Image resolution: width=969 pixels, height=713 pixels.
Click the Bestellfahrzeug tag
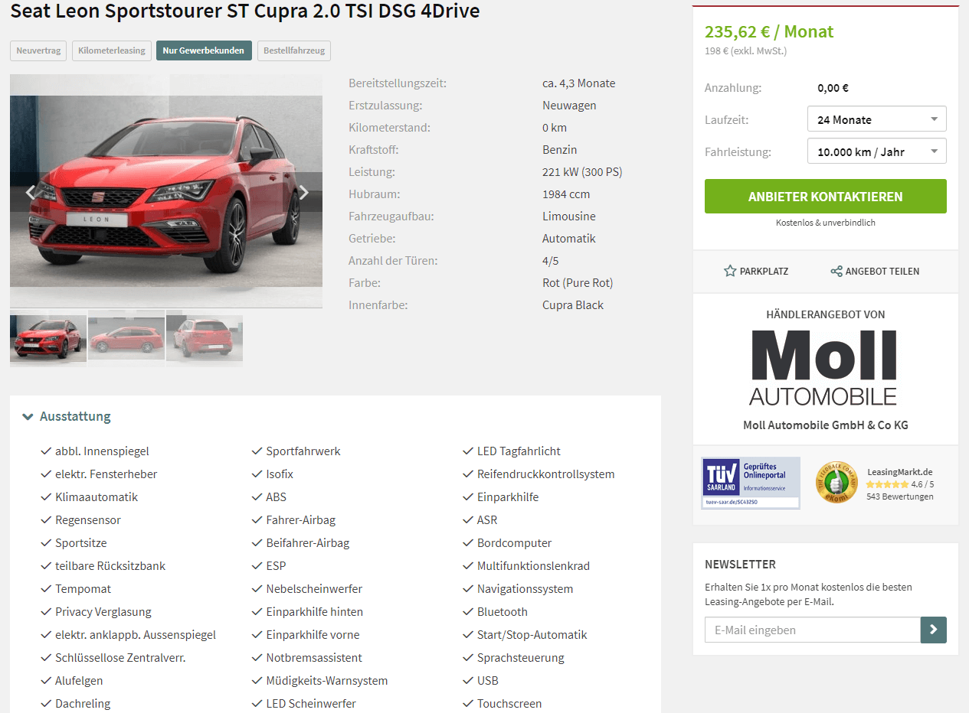coord(294,50)
